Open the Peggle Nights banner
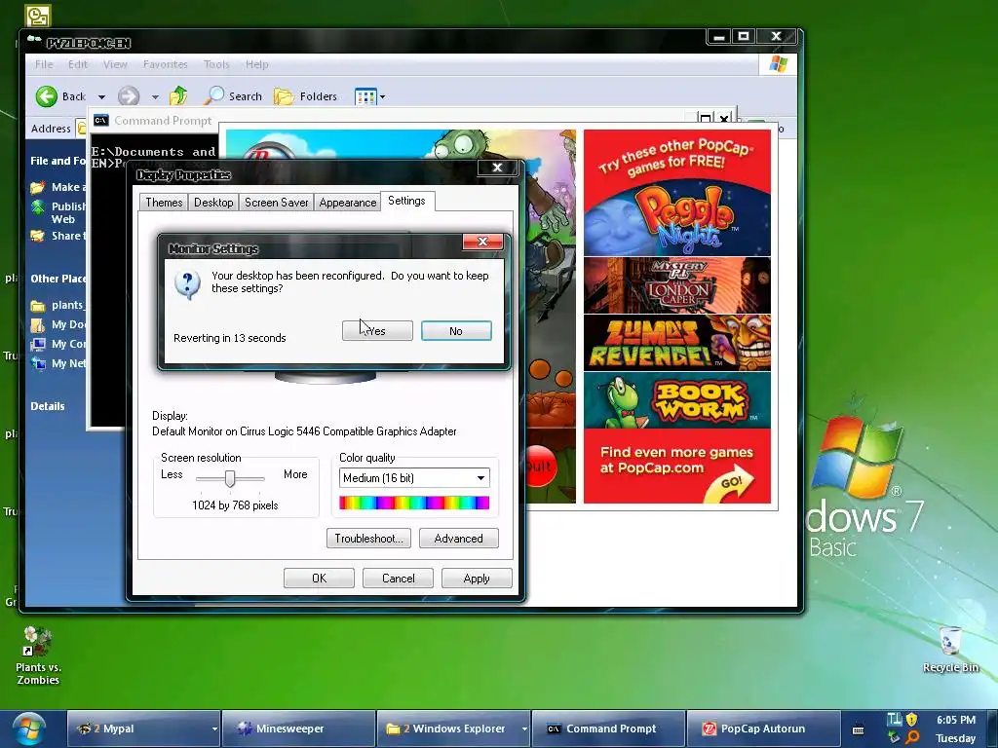Viewport: 998px width, 748px height. tap(677, 217)
